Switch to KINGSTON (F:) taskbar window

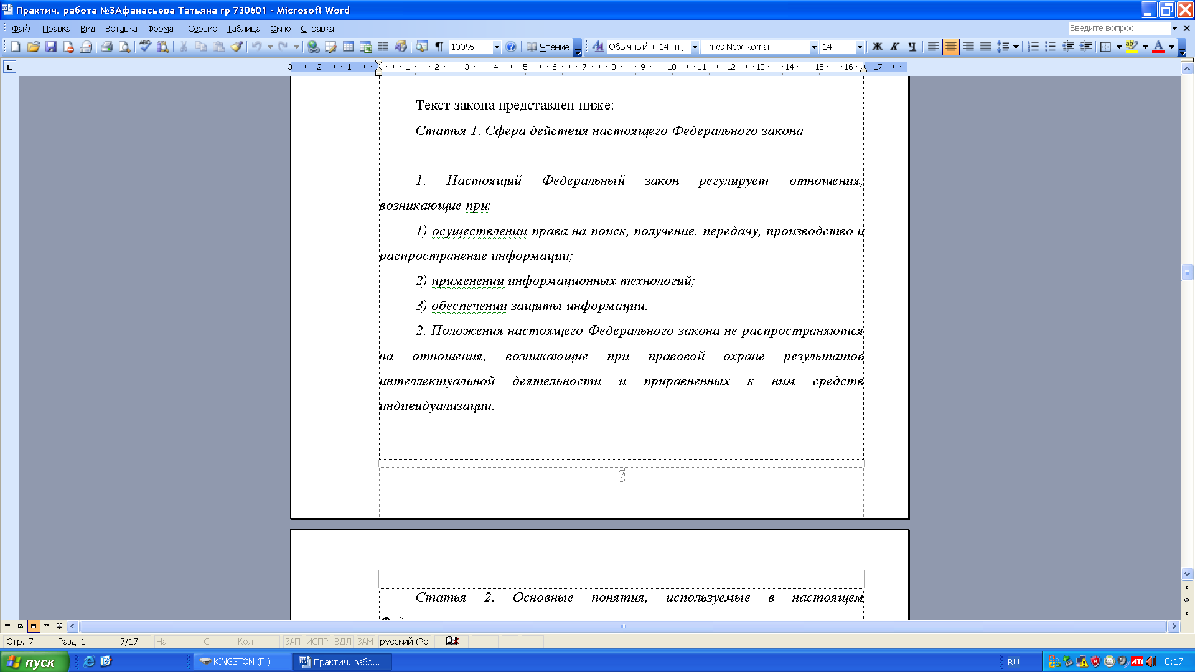[x=241, y=661]
